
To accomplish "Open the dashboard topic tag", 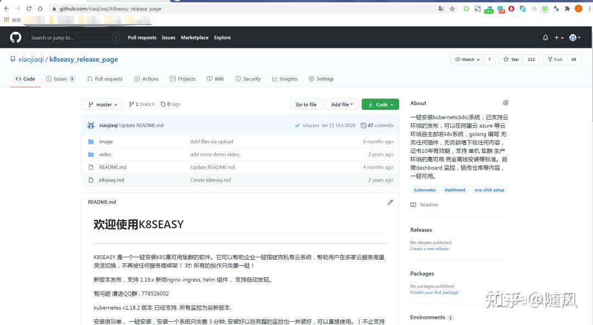I will click(455, 190).
